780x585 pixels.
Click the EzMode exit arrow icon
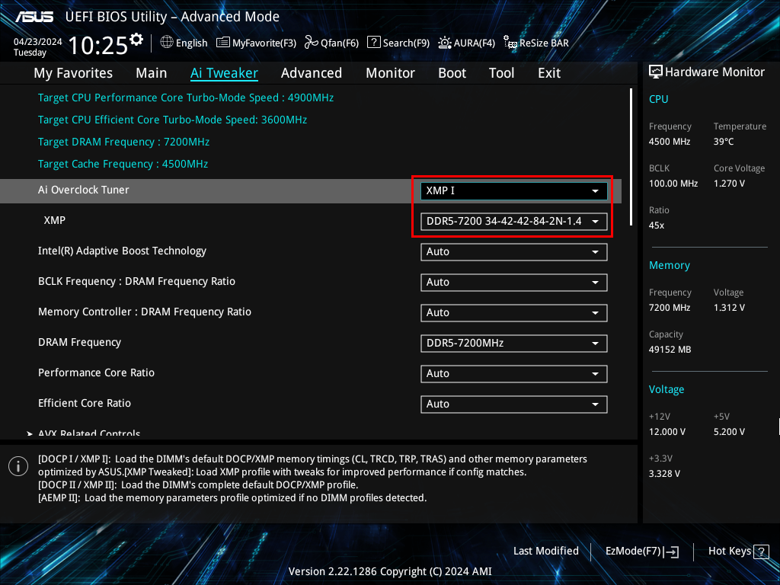[x=671, y=551]
